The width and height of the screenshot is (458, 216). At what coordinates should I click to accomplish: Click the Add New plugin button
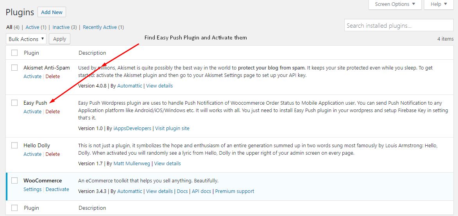point(52,12)
